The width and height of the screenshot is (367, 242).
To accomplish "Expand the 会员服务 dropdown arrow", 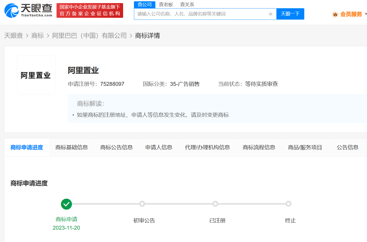I will 365,14.
